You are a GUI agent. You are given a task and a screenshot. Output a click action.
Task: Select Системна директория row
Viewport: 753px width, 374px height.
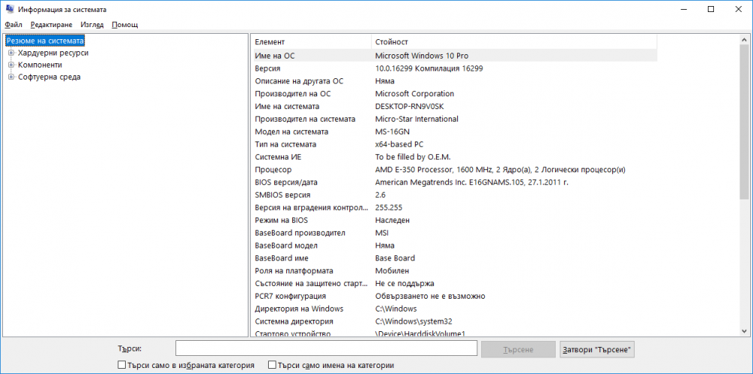(454, 321)
